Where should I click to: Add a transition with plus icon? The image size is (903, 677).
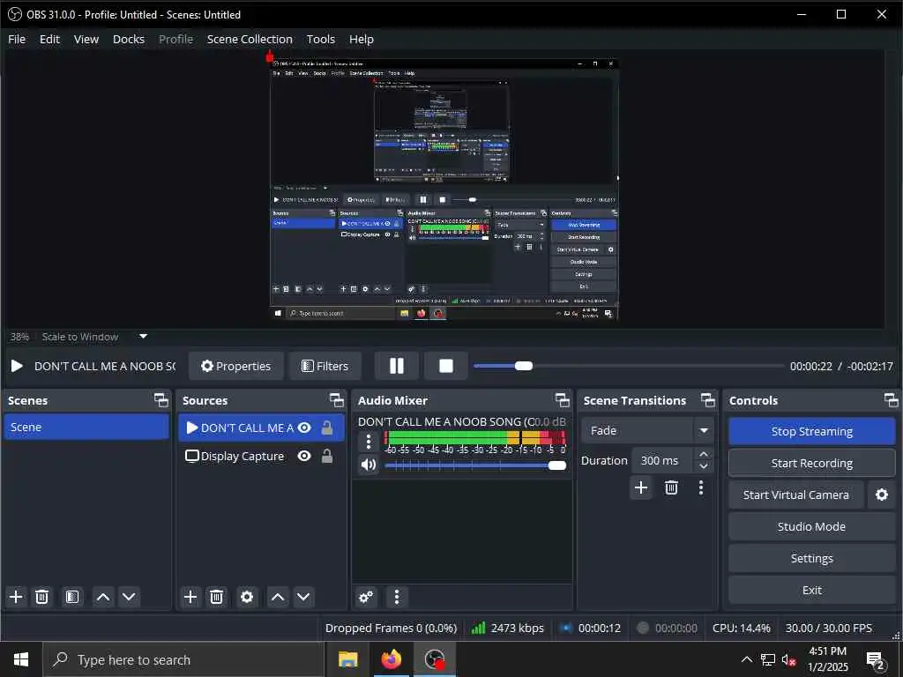pos(641,487)
